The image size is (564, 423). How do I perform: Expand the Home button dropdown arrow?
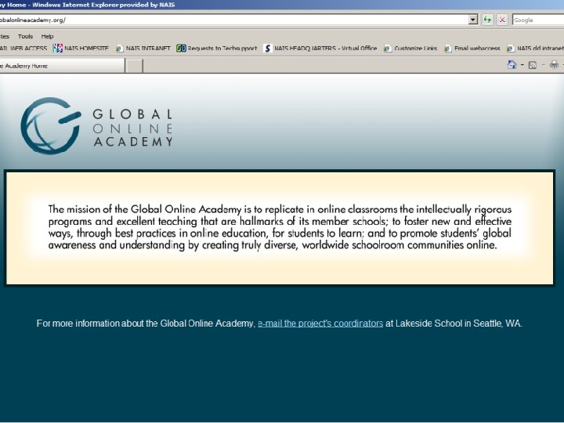522,65
